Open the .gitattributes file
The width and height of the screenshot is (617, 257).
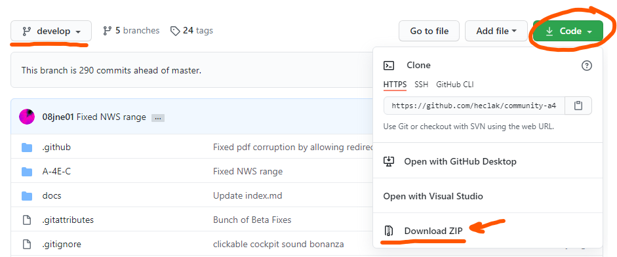point(68,220)
